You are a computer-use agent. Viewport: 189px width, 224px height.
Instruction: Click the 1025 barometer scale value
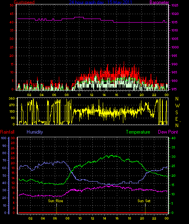coord(175,5)
